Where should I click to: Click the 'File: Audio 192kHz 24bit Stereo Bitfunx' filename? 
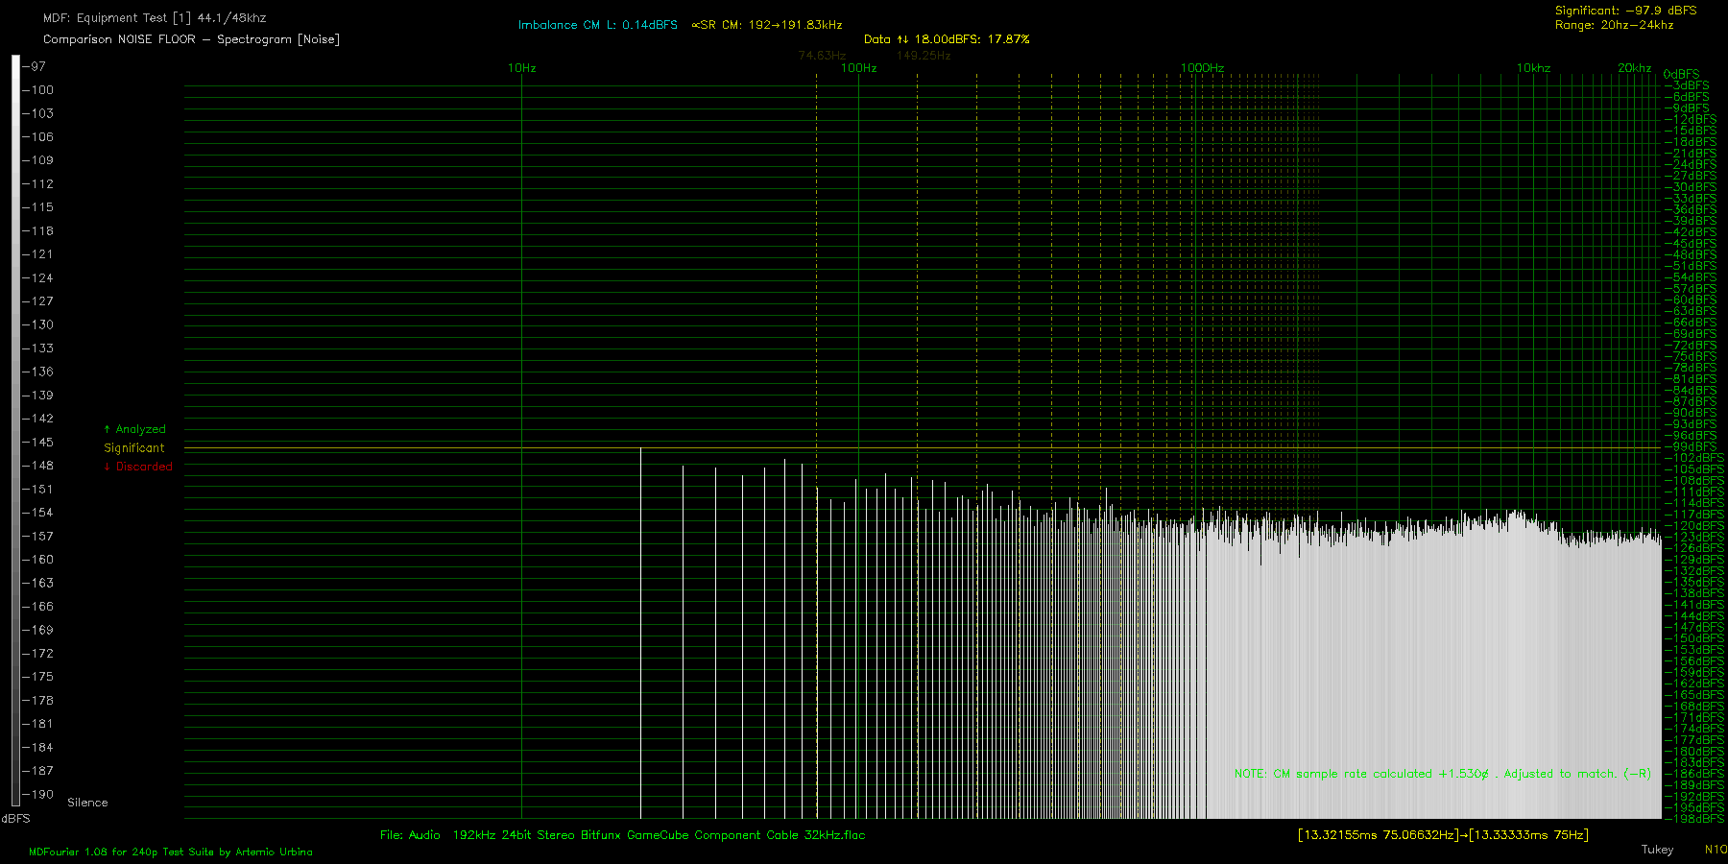point(623,835)
